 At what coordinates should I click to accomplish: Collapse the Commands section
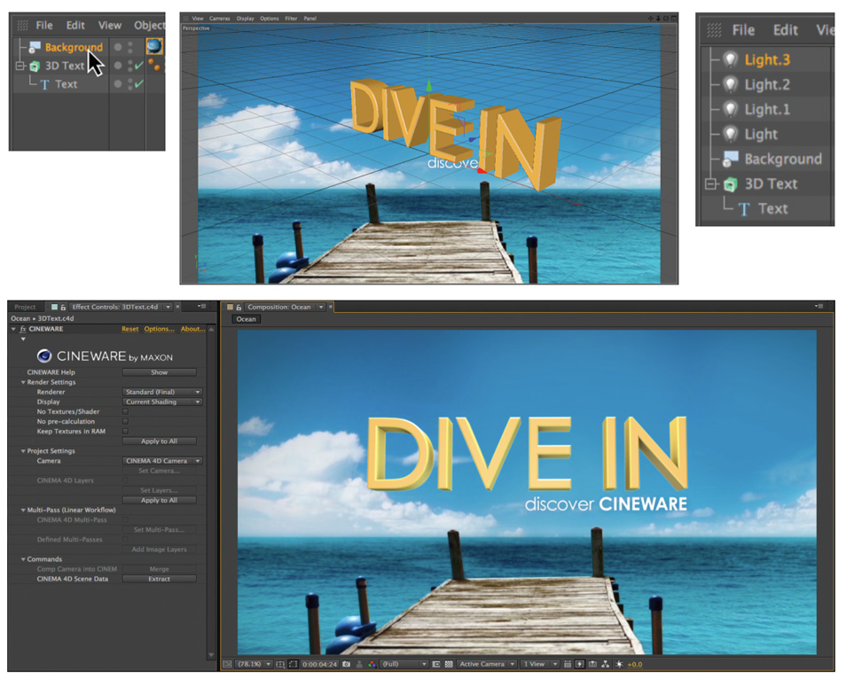(x=23, y=559)
